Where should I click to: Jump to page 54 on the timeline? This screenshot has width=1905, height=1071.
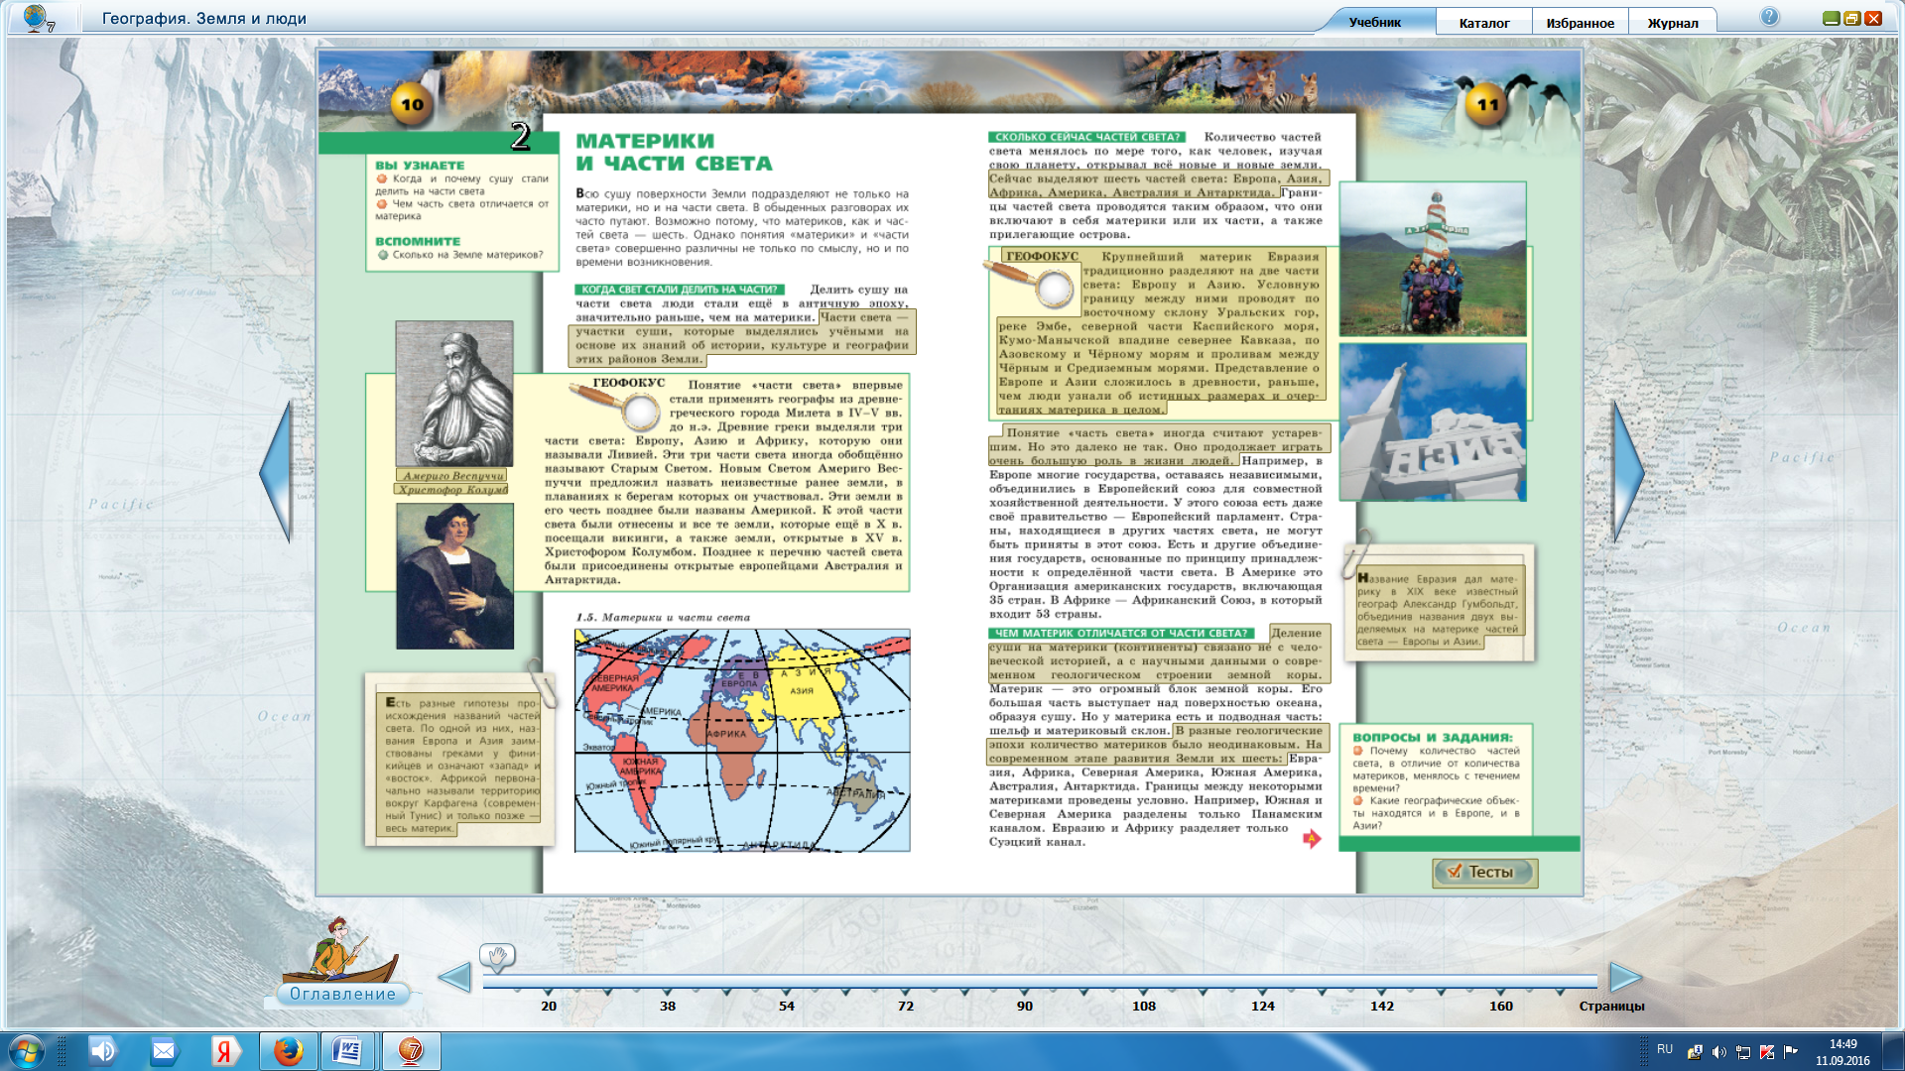(x=787, y=1006)
